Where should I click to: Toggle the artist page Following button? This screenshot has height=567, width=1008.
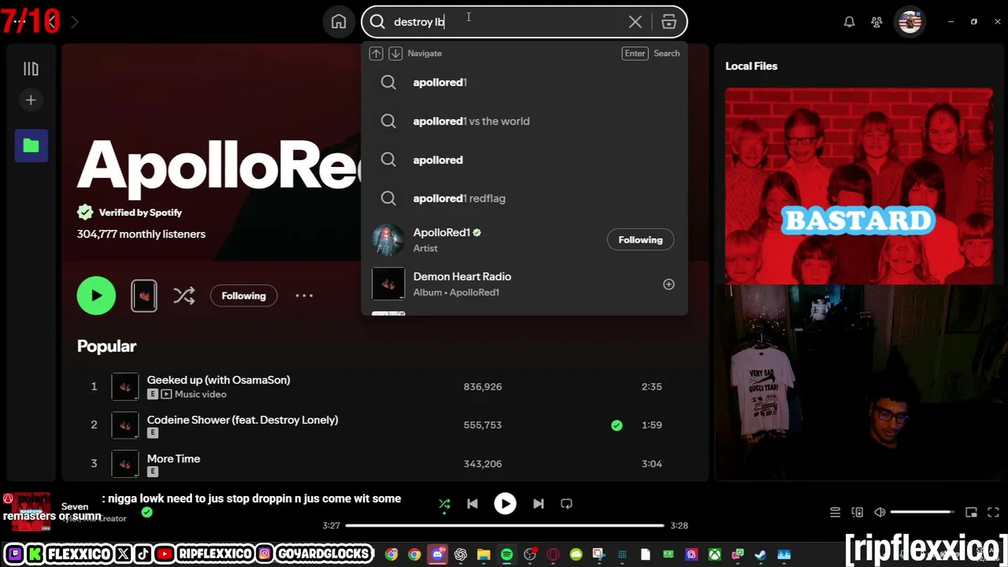[x=243, y=296]
